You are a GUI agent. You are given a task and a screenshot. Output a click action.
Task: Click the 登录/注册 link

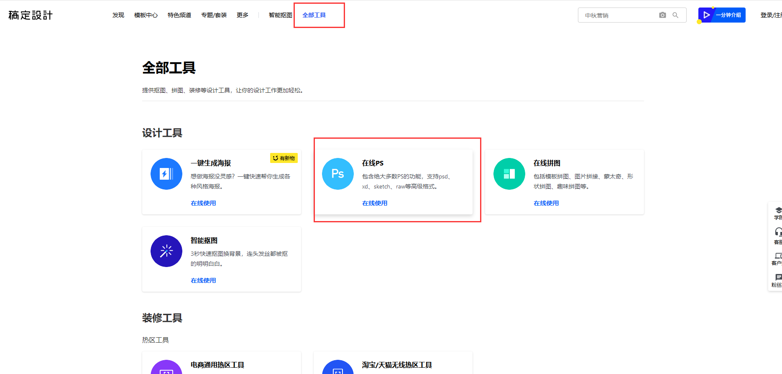tap(771, 15)
